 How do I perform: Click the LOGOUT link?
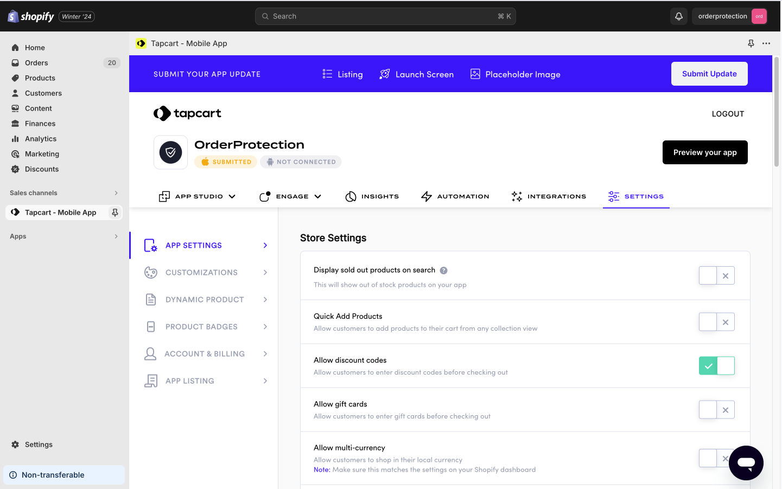(x=728, y=114)
